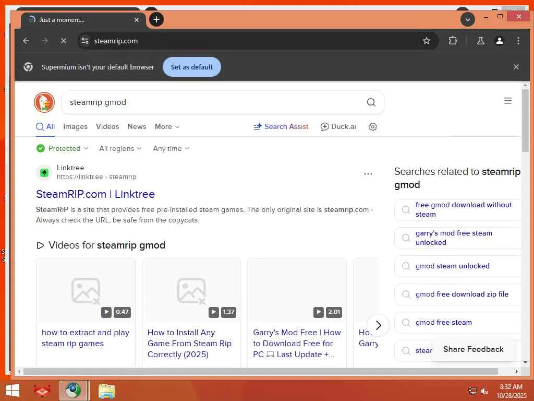The height and width of the screenshot is (401, 534).
Task: Search 'gmod free download zip file'
Action: coord(458,294)
